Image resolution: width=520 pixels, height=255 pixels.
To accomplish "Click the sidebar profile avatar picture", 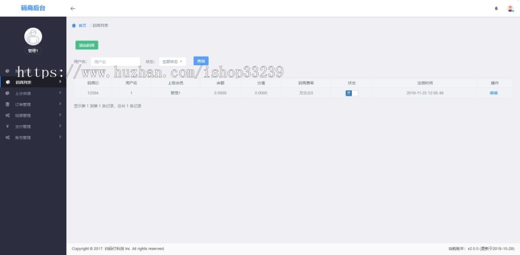I will pos(33,36).
